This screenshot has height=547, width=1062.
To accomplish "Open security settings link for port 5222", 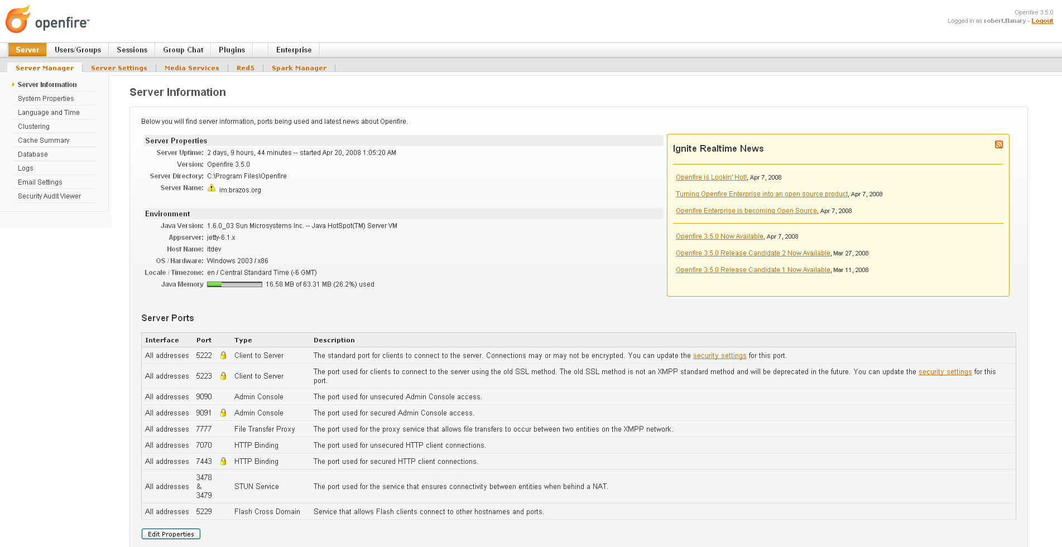I will 719,356.
